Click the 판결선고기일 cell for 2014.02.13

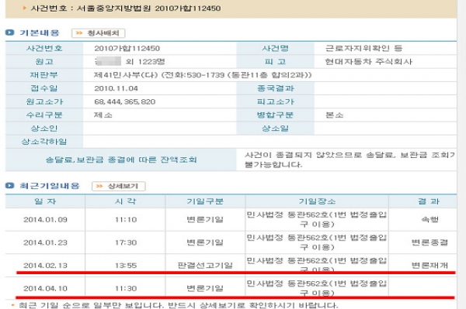click(205, 265)
